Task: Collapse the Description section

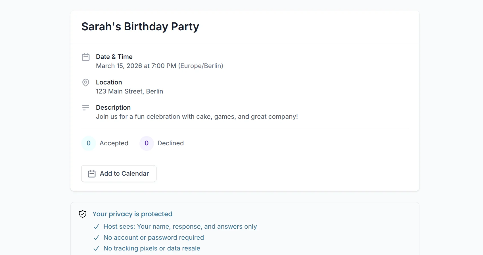Action: click(x=113, y=107)
